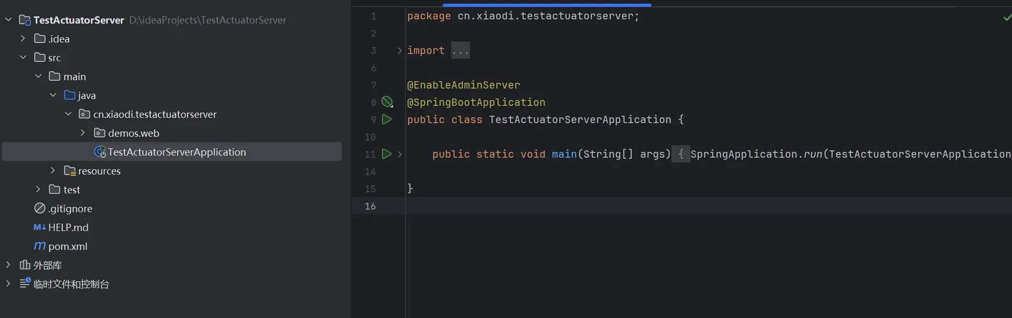1012x318 pixels.
Task: Expand the demos.web package
Action: 83,133
